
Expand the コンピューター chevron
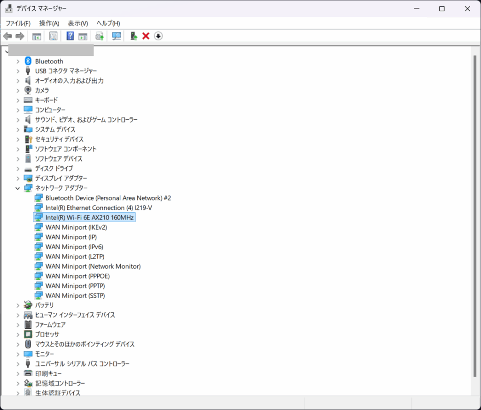[x=18, y=110]
